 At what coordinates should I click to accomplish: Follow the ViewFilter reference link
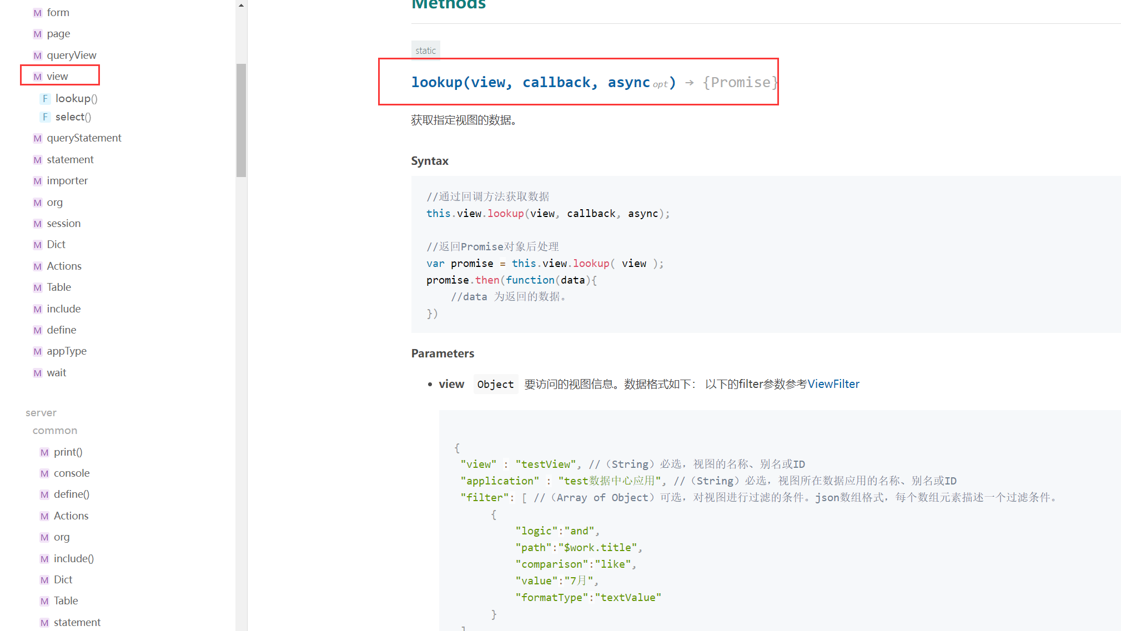pos(833,384)
